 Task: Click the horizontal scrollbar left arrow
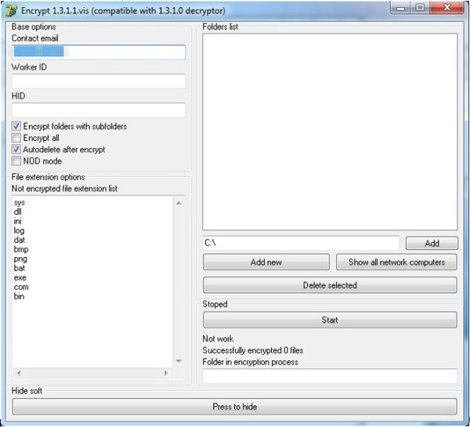click(18, 374)
